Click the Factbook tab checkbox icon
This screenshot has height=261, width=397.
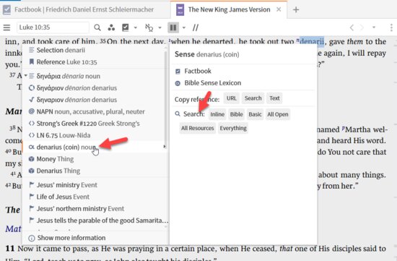click(x=6, y=9)
